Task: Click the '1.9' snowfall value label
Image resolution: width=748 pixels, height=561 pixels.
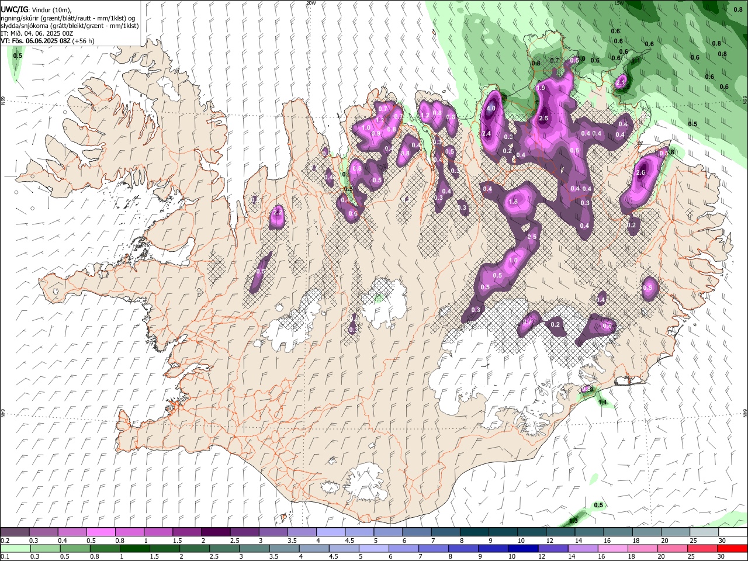Action: point(541,88)
